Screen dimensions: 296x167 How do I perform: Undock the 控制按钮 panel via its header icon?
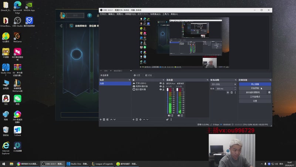point(270,80)
